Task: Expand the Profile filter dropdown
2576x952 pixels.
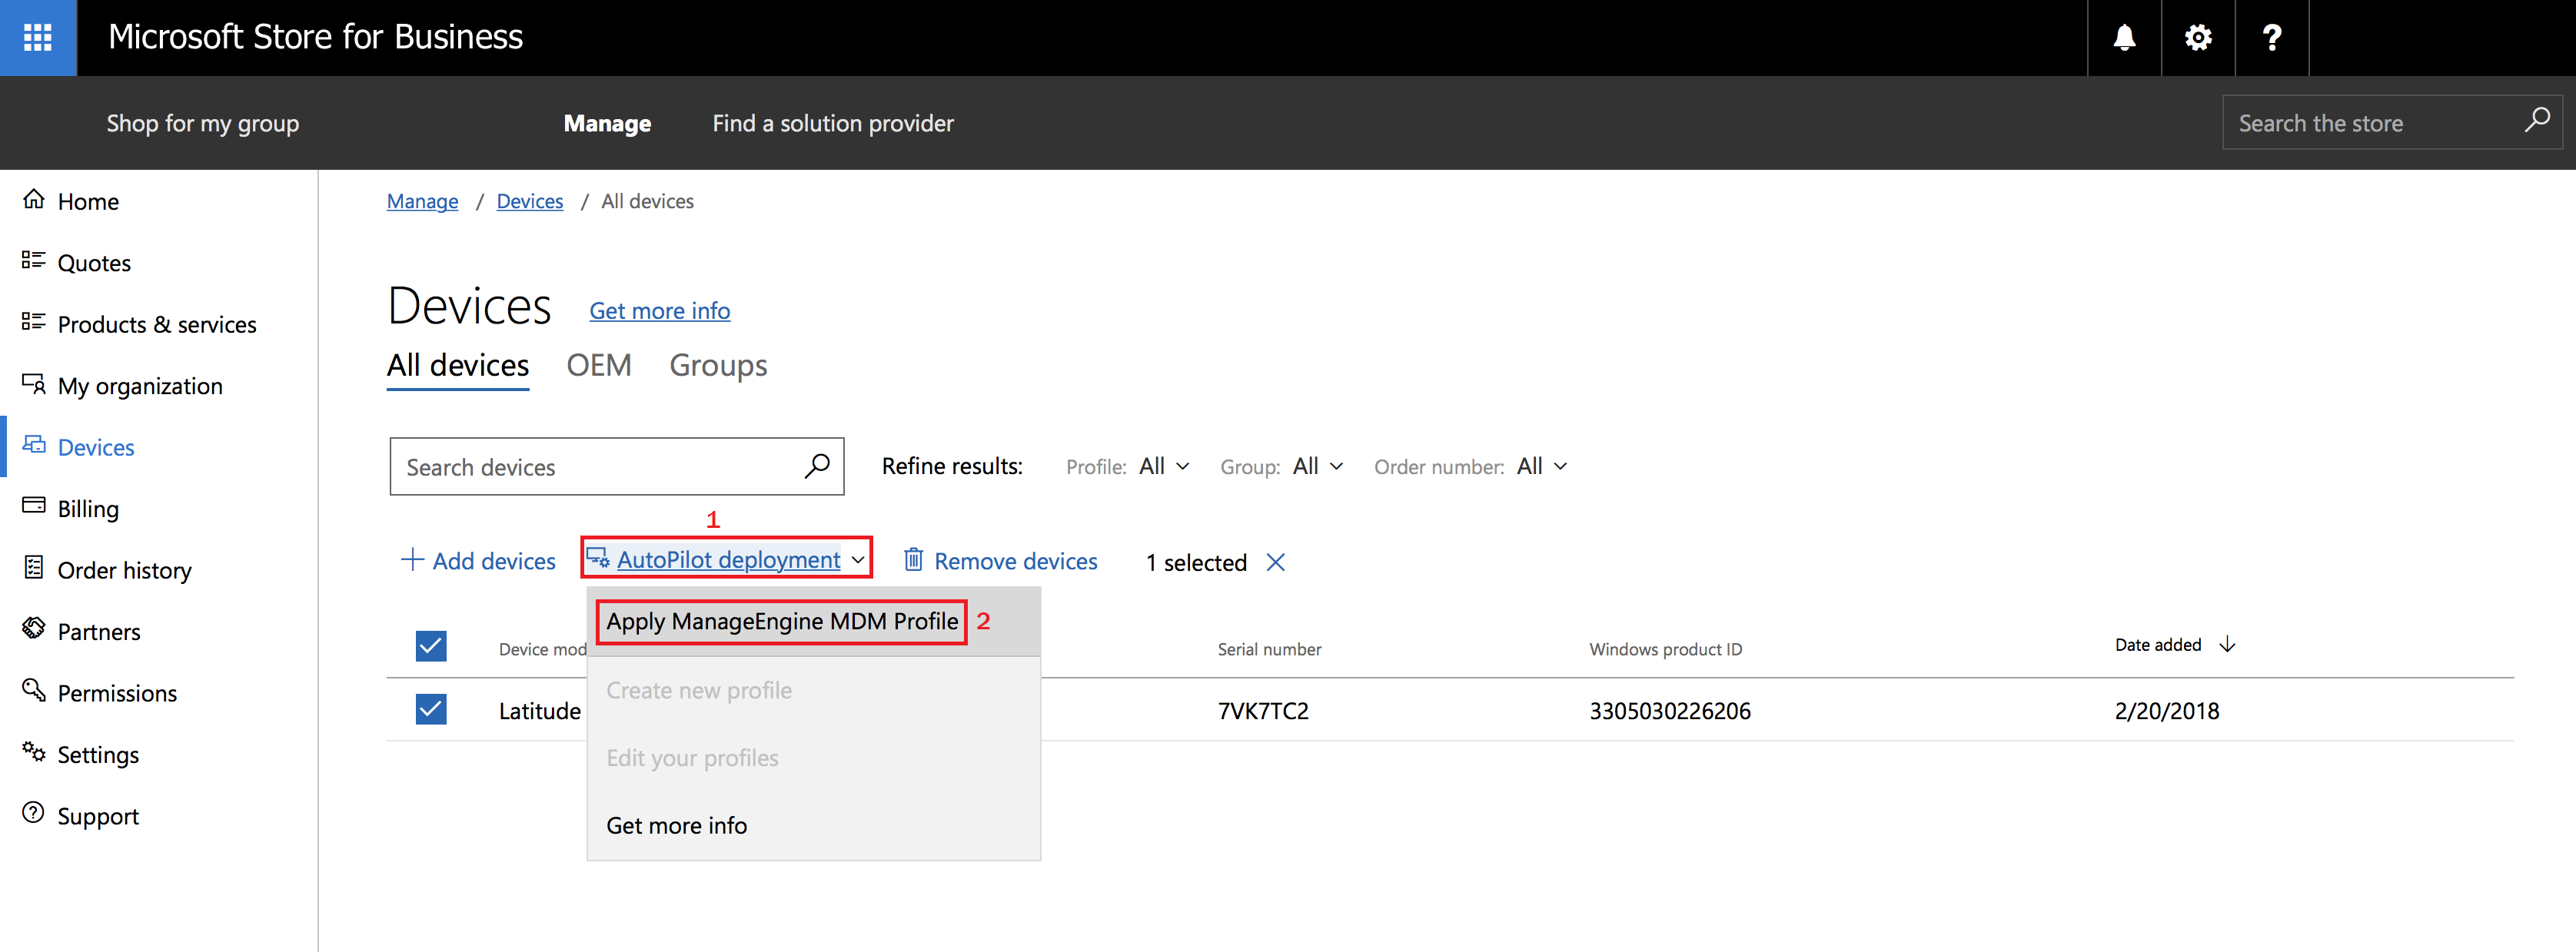Action: point(1163,466)
